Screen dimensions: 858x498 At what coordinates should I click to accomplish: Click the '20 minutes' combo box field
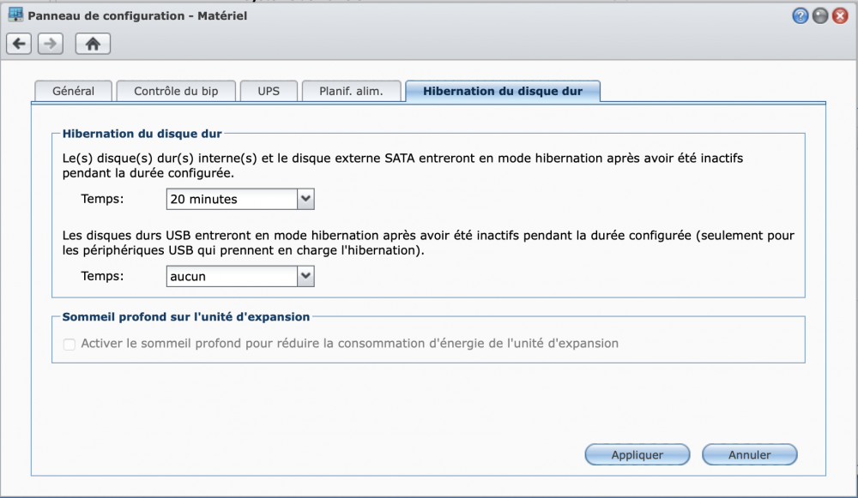[231, 199]
